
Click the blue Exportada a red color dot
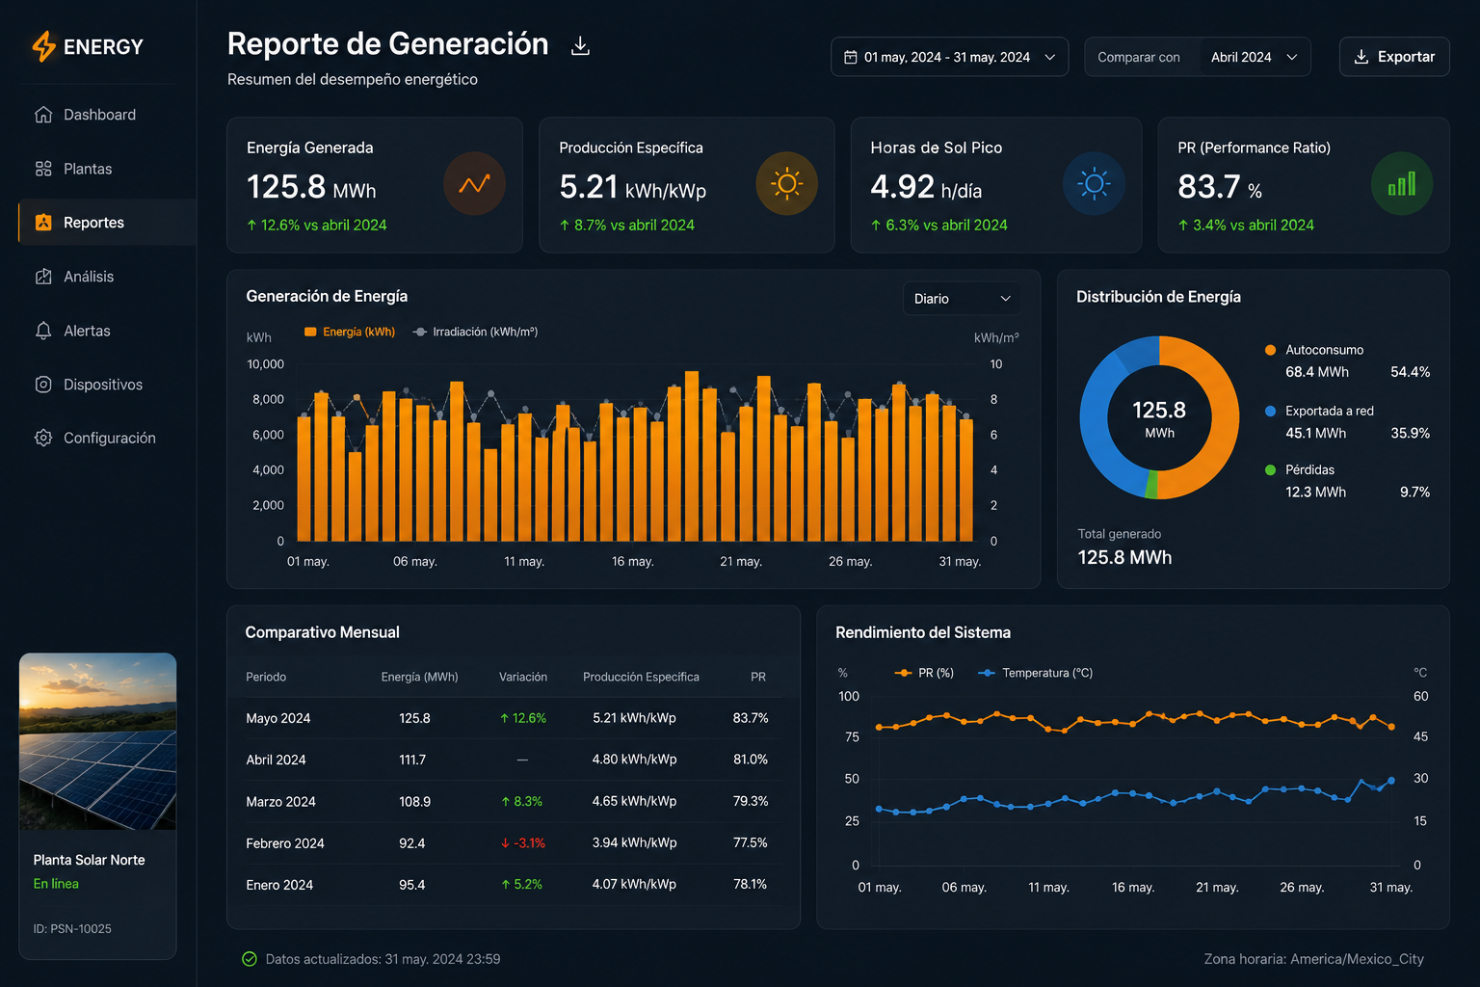coord(1270,411)
